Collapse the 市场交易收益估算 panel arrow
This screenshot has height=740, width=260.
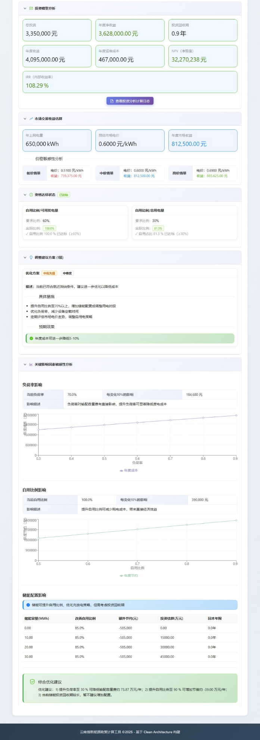point(25,119)
